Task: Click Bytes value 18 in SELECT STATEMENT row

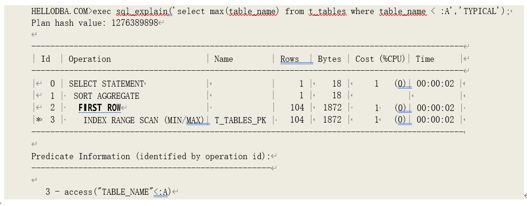Action: pos(337,84)
